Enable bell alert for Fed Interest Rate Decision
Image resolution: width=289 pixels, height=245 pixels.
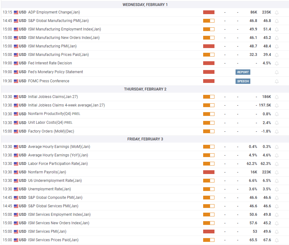(x=277, y=63)
